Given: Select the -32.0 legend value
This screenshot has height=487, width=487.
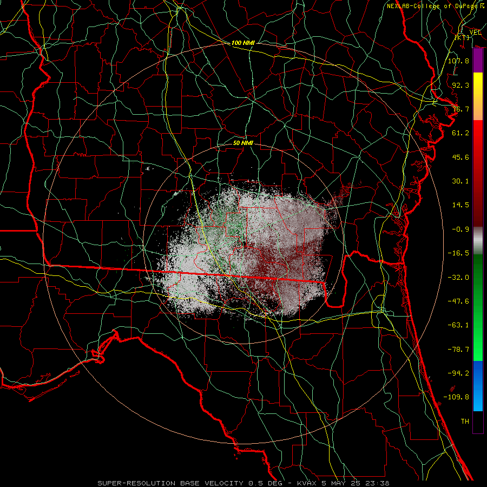Looking at the screenshot, I should (x=458, y=278).
